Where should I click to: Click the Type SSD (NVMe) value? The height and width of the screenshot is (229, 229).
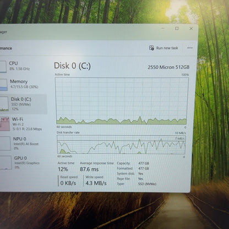[x=147, y=184]
